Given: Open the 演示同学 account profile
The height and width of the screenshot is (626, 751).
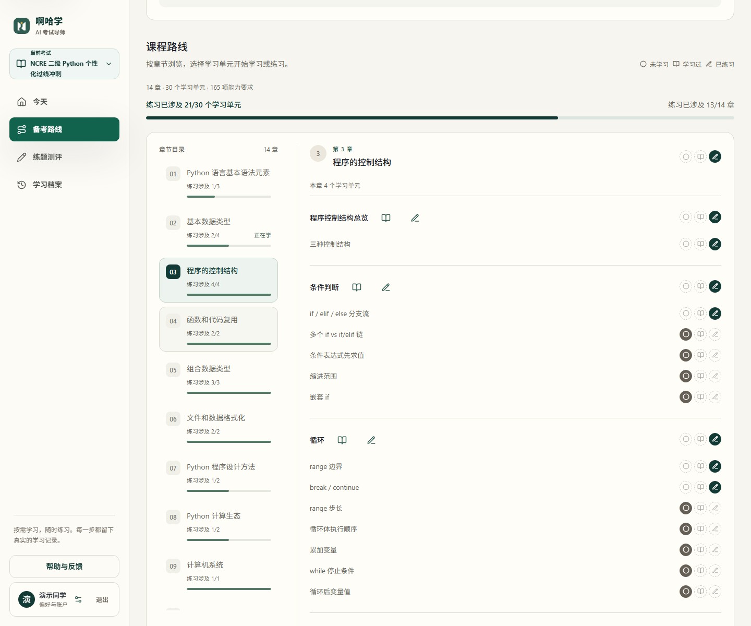Looking at the screenshot, I should (43, 599).
